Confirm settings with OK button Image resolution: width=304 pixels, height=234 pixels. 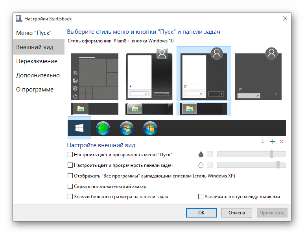tap(201, 213)
